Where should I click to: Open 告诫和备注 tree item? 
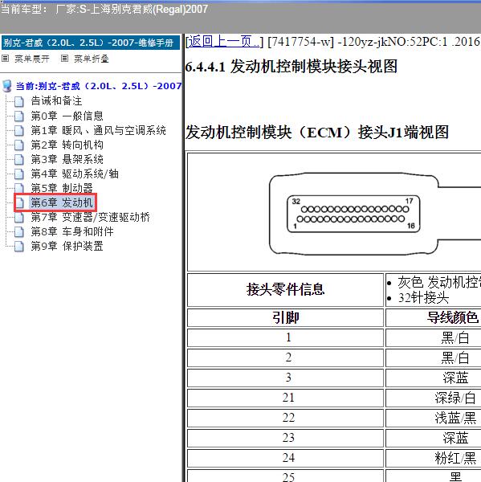pyautogui.click(x=56, y=101)
